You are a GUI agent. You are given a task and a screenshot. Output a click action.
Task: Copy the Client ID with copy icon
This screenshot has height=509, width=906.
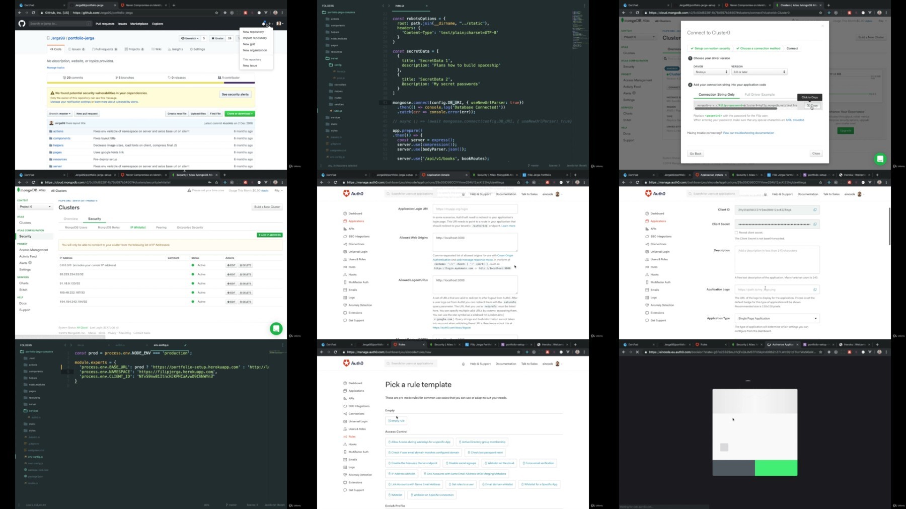[x=815, y=210]
